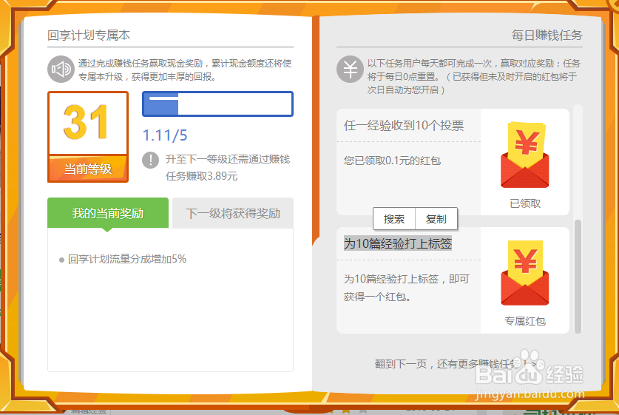The width and height of the screenshot is (619, 415).
Task: Click the task list vertical scrollbar thumb
Action: click(578, 277)
